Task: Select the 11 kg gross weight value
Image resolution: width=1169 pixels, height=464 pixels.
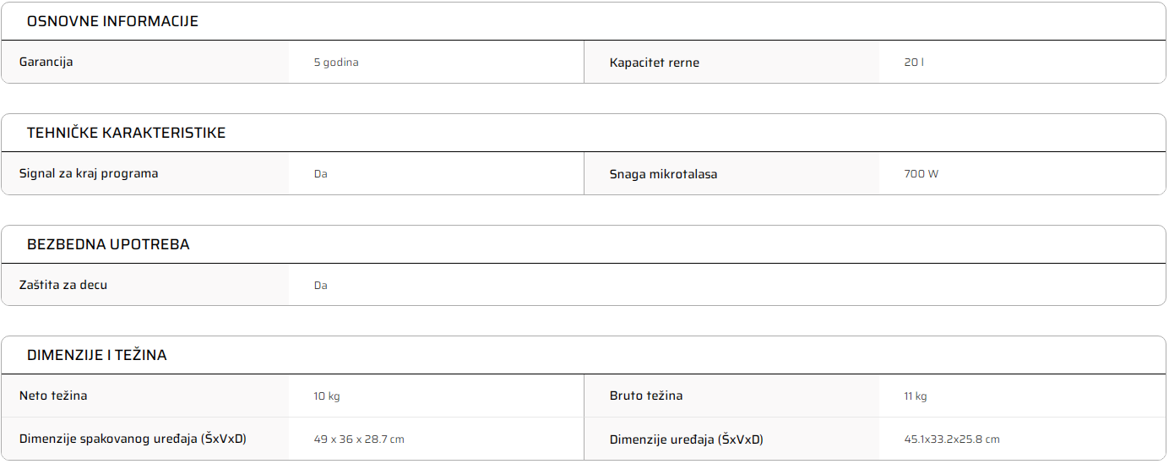Action: 915,396
